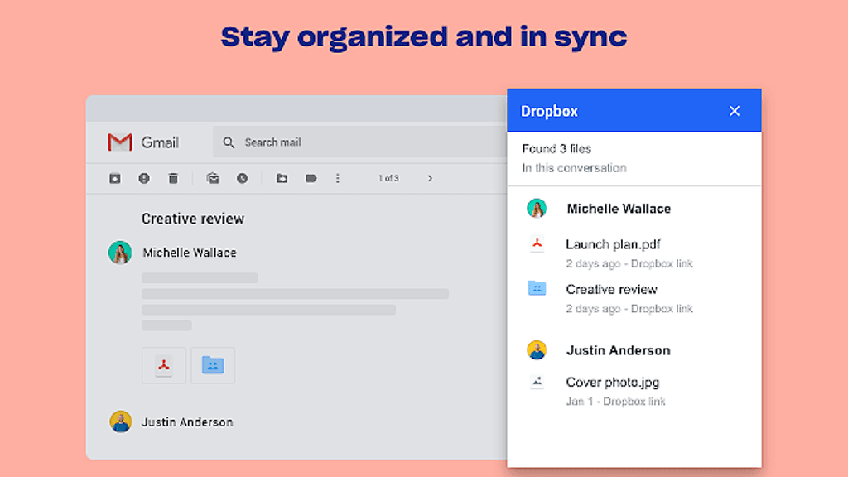Click the Gmail logo
This screenshot has width=848, height=477.
(143, 142)
